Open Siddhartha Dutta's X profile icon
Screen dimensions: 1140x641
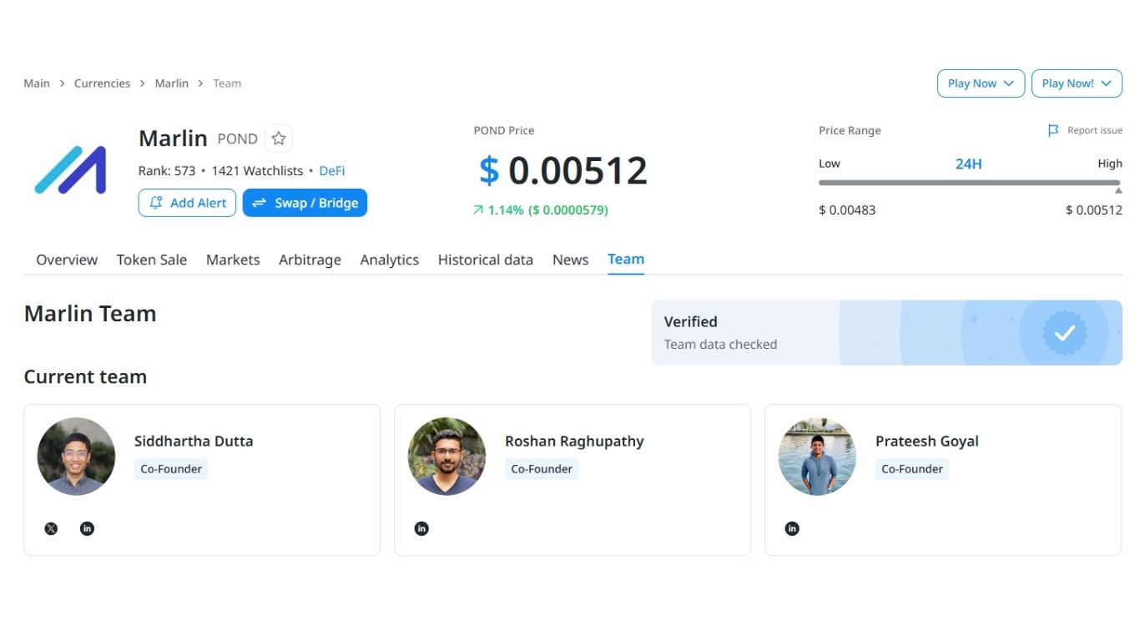click(51, 528)
